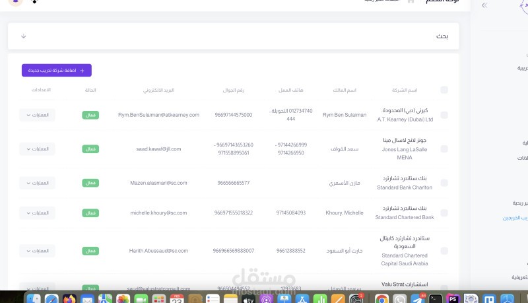Expand the بحث search panel arrow

click(24, 36)
